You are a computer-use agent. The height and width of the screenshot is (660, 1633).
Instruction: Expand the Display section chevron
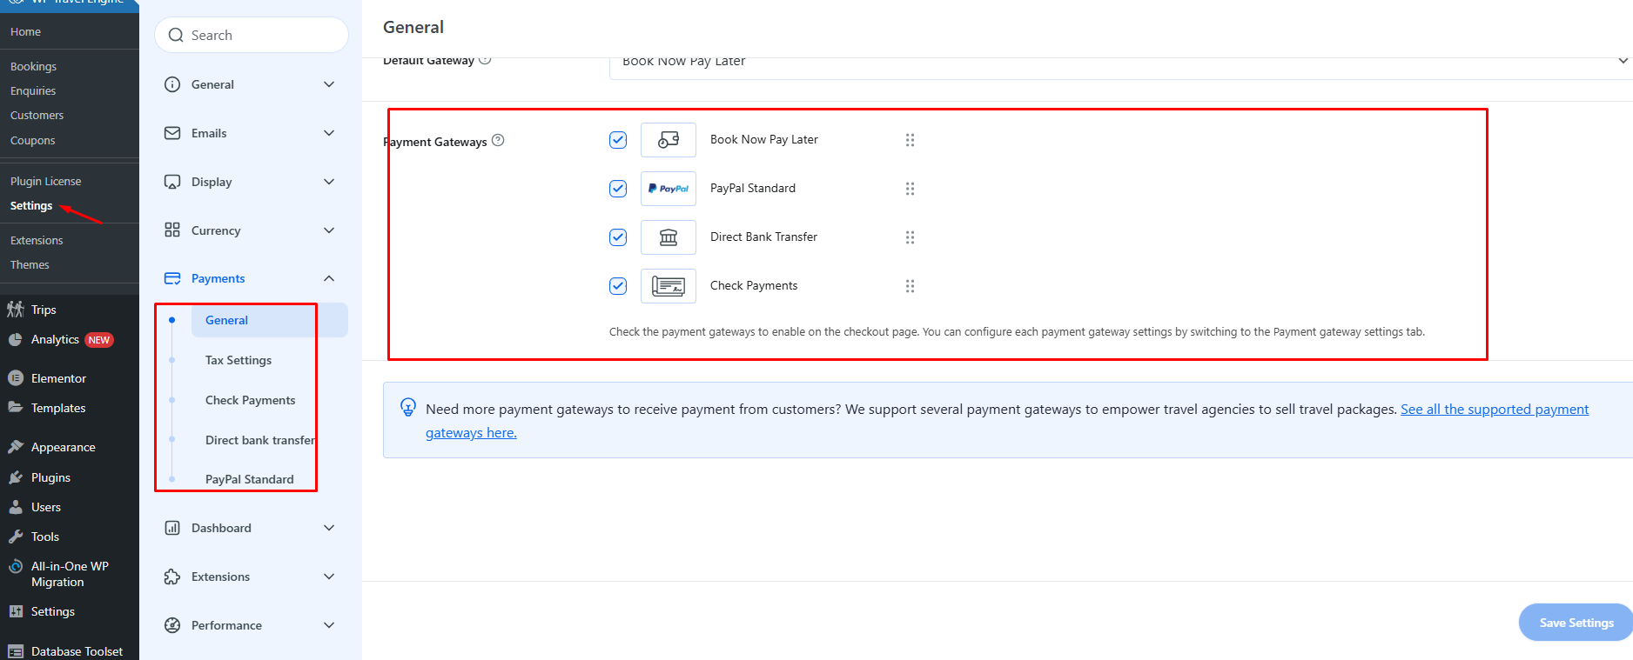click(x=329, y=182)
